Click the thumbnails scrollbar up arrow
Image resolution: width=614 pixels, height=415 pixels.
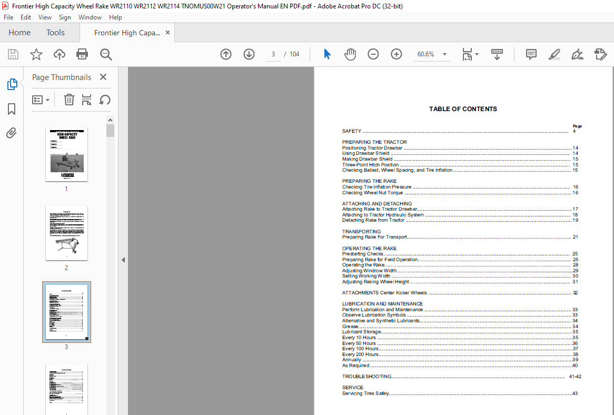tap(110, 120)
